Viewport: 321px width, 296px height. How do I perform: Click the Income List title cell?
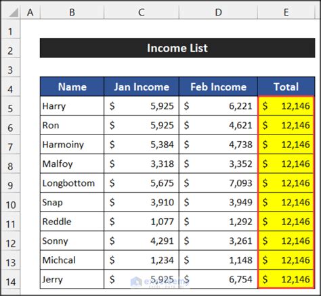point(177,48)
